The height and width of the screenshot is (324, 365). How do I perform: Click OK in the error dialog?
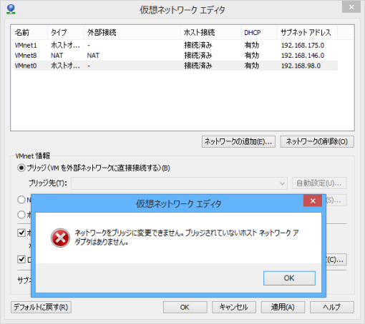point(289,278)
